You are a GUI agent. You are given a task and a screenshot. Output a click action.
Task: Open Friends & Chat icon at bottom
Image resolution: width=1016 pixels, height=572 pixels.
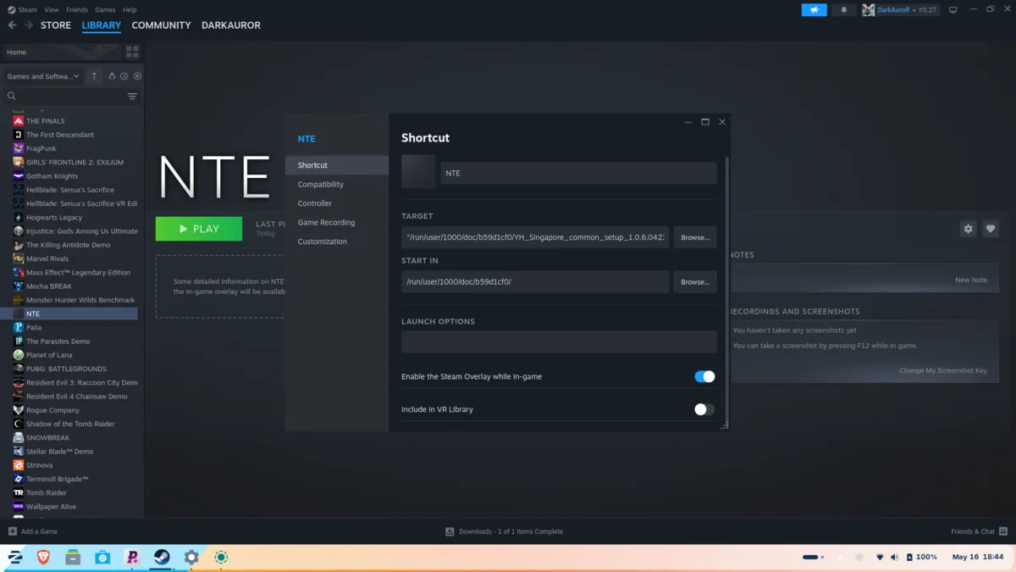tap(1003, 531)
